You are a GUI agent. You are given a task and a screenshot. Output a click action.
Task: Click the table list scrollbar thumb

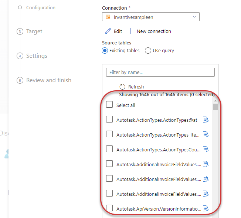pos(215,107)
